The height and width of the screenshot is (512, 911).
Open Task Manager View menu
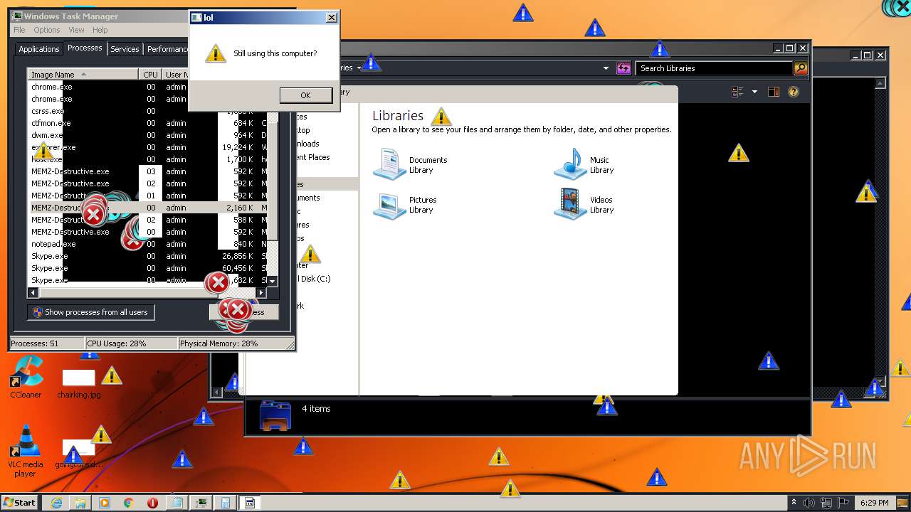76,30
